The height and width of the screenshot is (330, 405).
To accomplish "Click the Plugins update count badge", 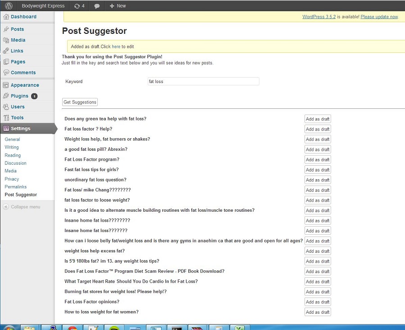I will tap(34, 96).
